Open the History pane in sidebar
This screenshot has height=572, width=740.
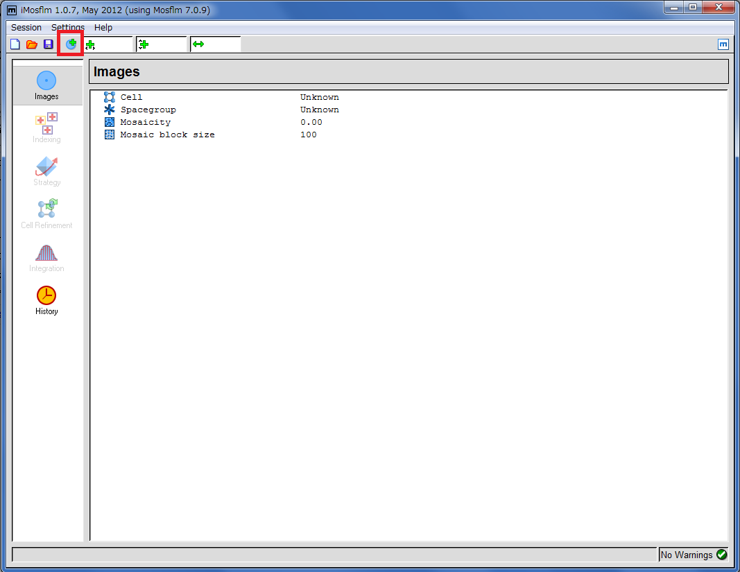(46, 300)
